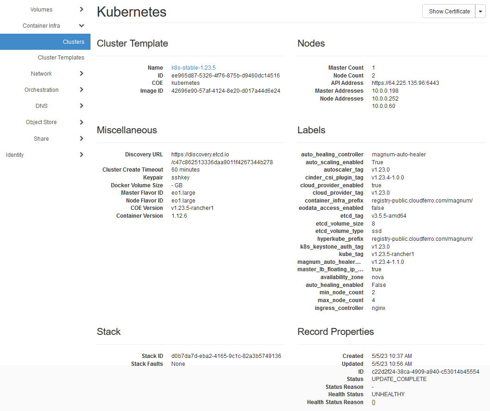Expand the Object Store section

click(41, 122)
